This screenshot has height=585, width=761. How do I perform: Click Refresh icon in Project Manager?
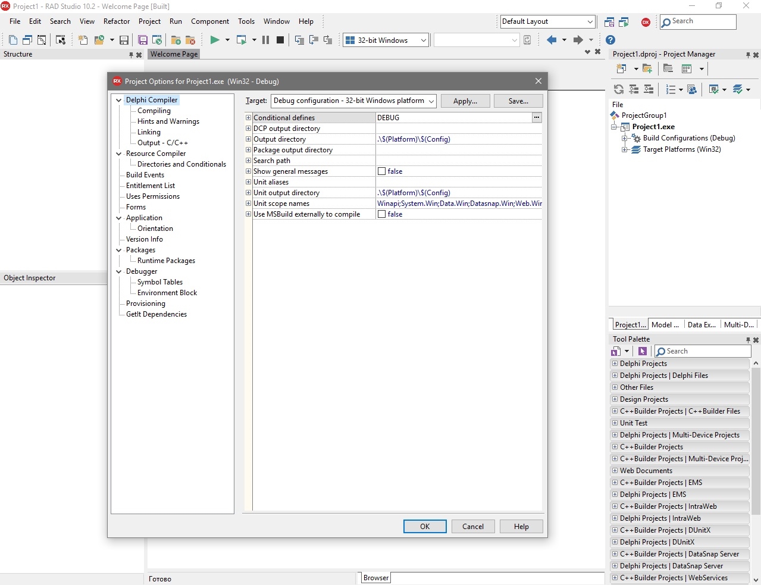tap(619, 89)
